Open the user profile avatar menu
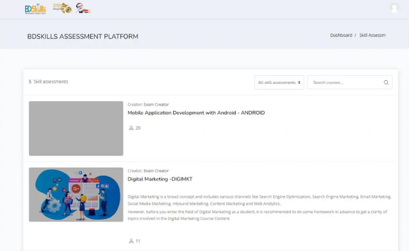This screenshot has width=409, height=251. point(394,8)
